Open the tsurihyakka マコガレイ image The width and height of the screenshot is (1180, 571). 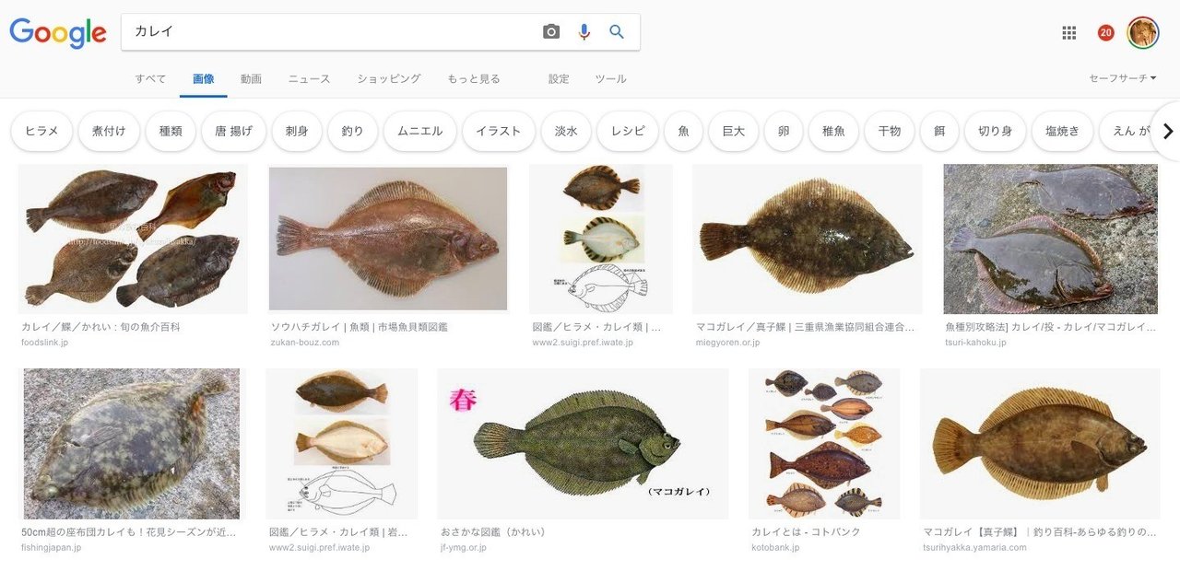pos(1040,444)
